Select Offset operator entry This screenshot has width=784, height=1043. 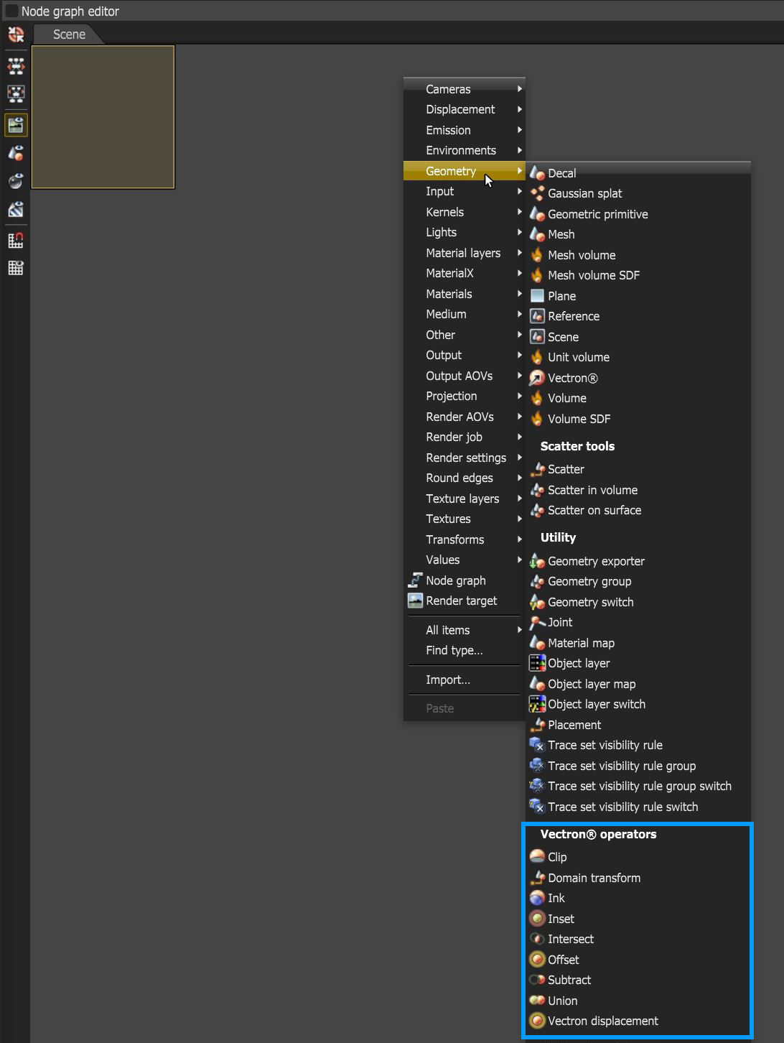638,960
